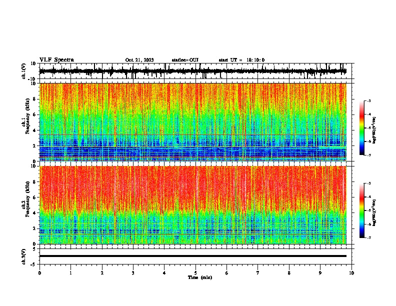Image resolution: width=396 pixels, height=306 pixels.
Task: Click the "Time (min)" axis label
Action: click(x=200, y=277)
